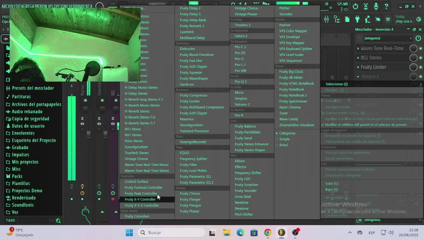Choose Fruity Limiter in Dynamics menu section
This screenshot has height=240, width=424.
click(190, 101)
